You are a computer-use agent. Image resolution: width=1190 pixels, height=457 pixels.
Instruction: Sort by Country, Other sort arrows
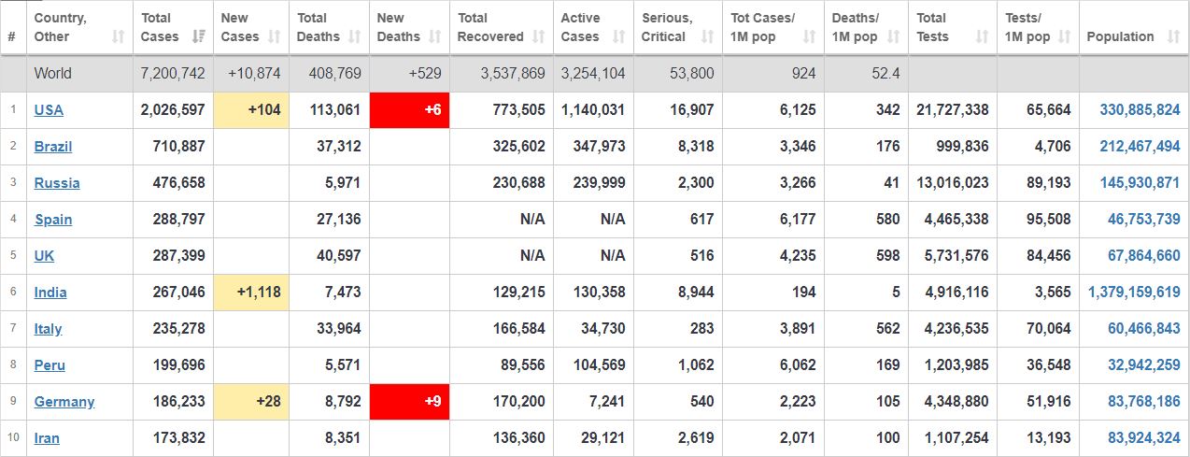click(118, 36)
